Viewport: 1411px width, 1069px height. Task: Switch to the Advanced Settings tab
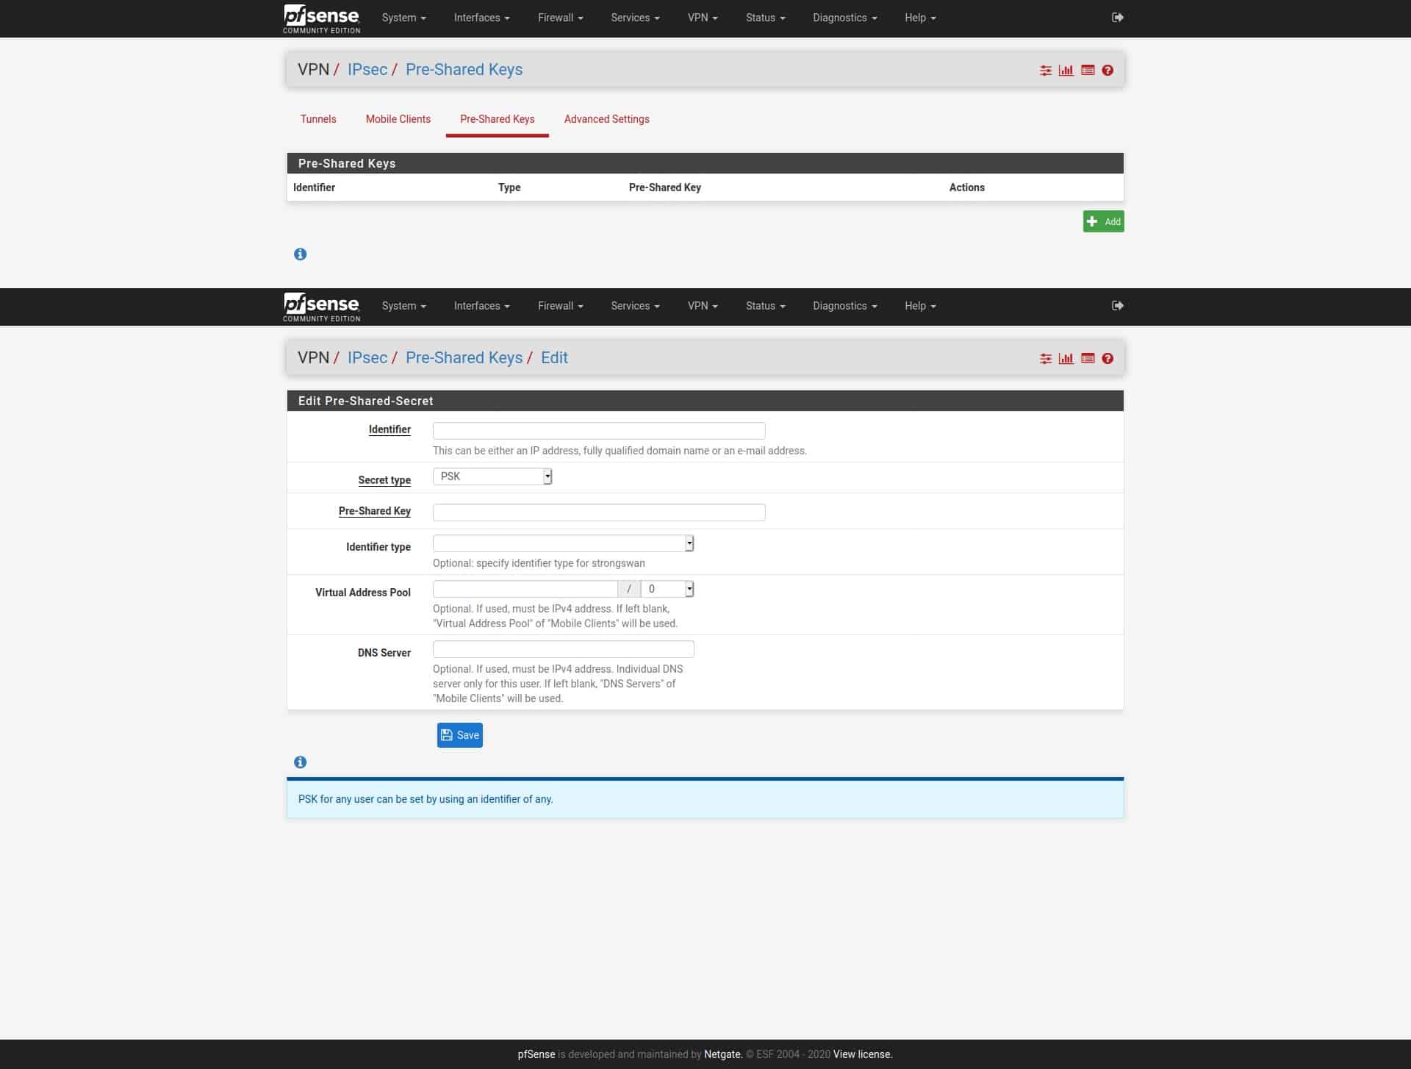tap(607, 119)
